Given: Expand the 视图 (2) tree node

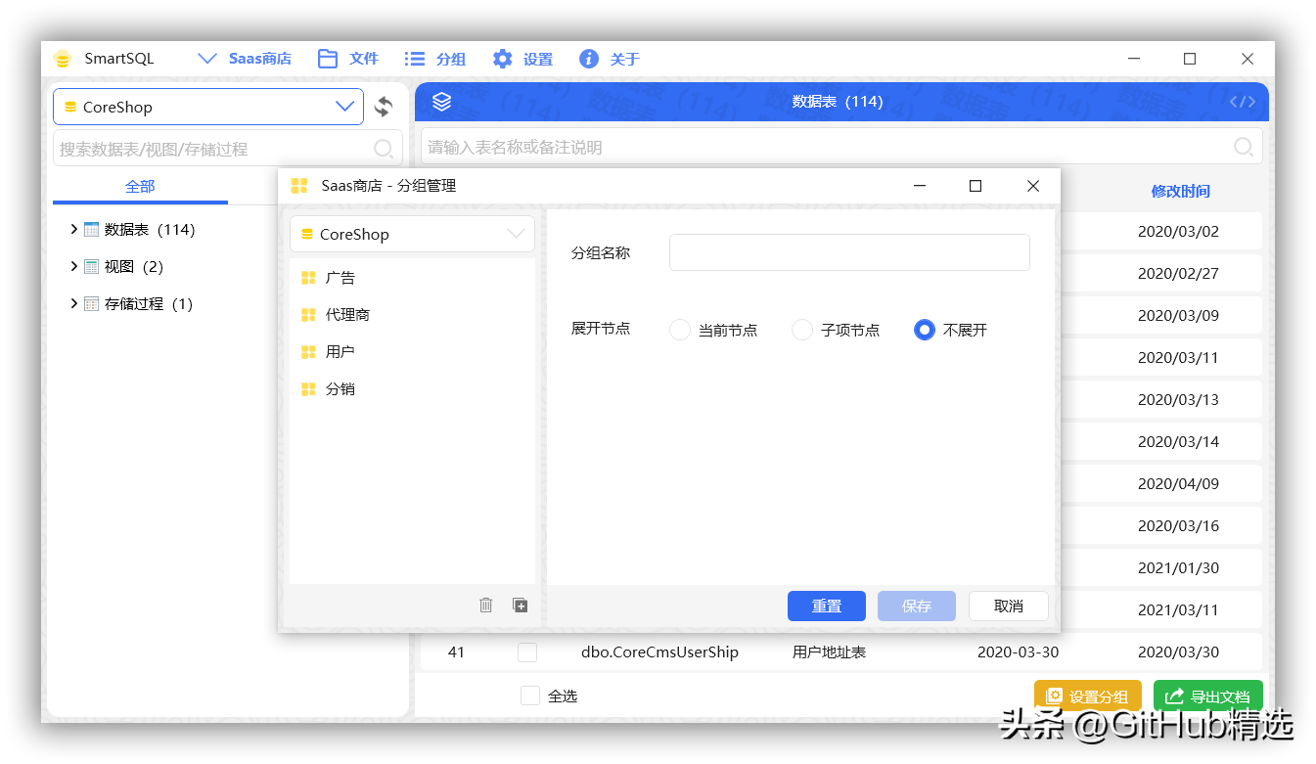Looking at the screenshot, I should click(x=73, y=266).
